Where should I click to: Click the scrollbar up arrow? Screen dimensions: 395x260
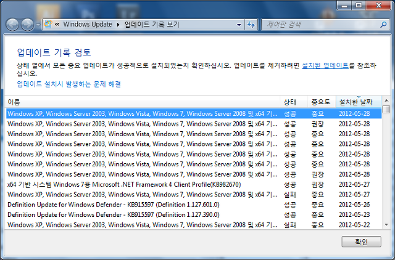(386, 100)
